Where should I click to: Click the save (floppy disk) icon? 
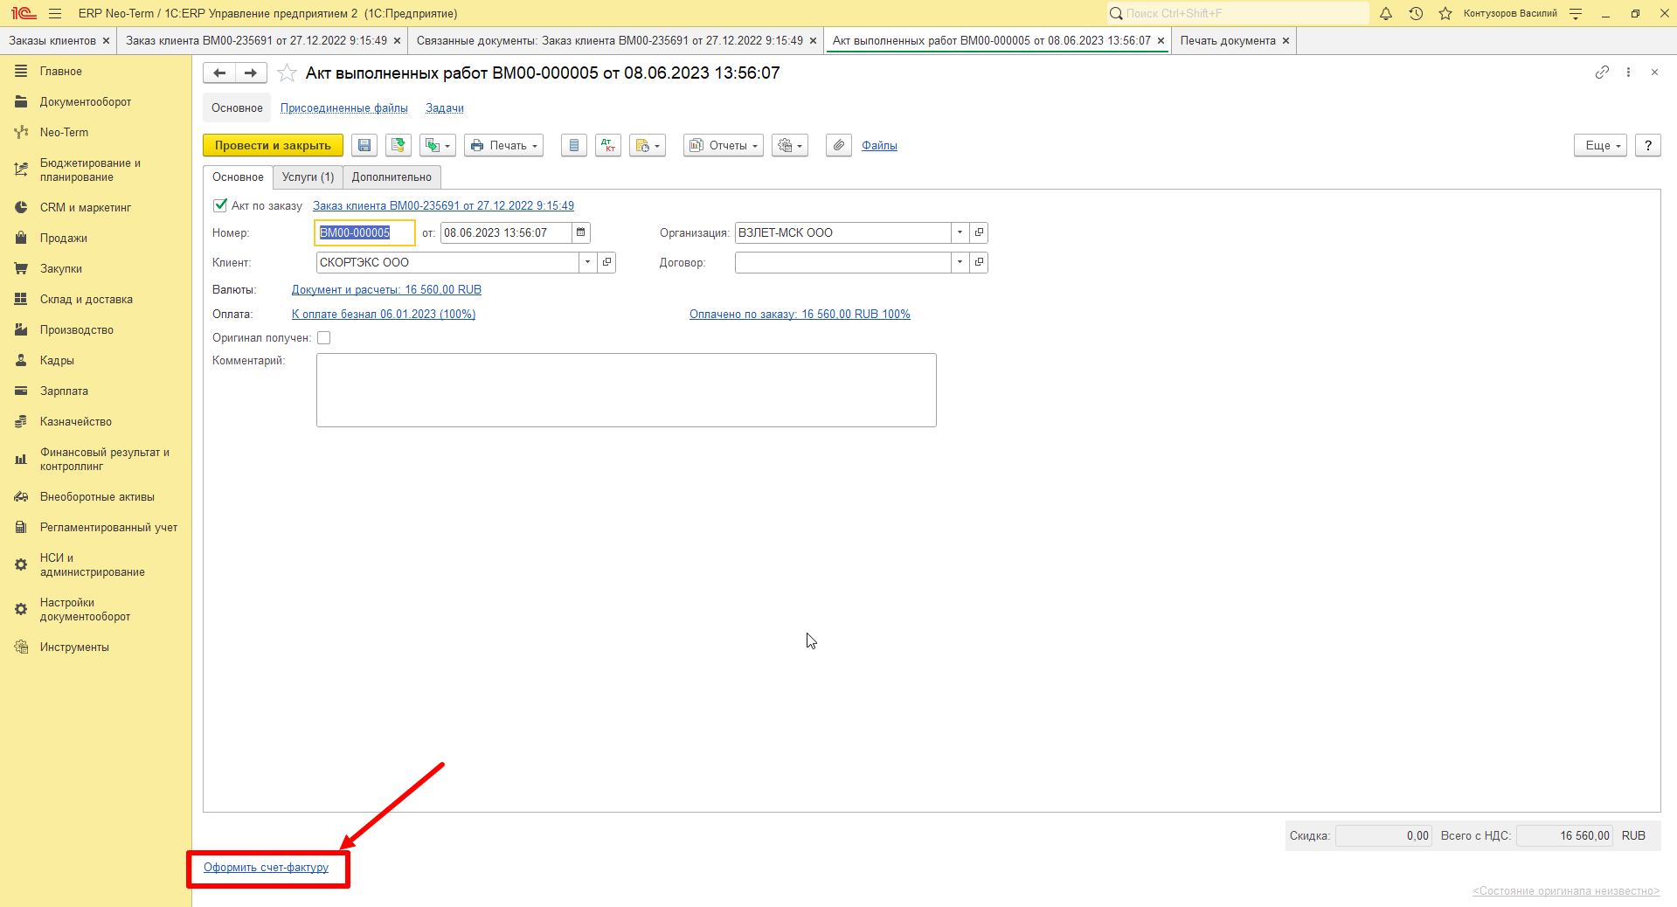click(x=364, y=146)
